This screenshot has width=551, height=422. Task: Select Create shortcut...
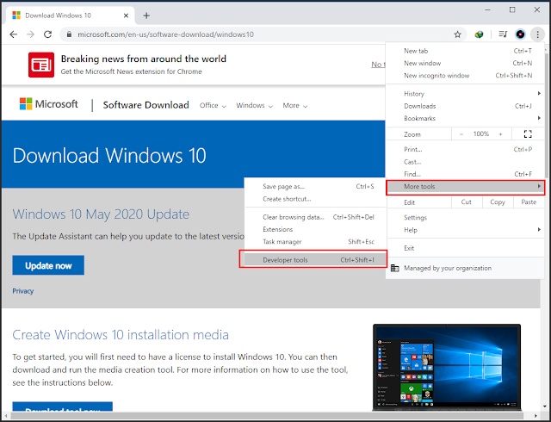click(315, 199)
